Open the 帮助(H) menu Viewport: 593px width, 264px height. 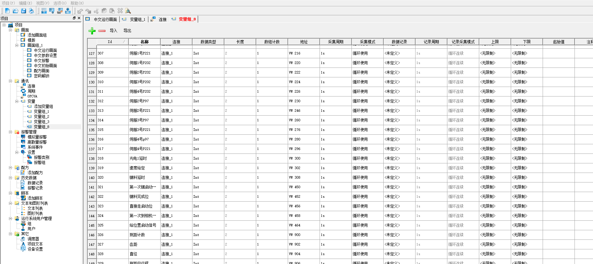[x=77, y=3]
